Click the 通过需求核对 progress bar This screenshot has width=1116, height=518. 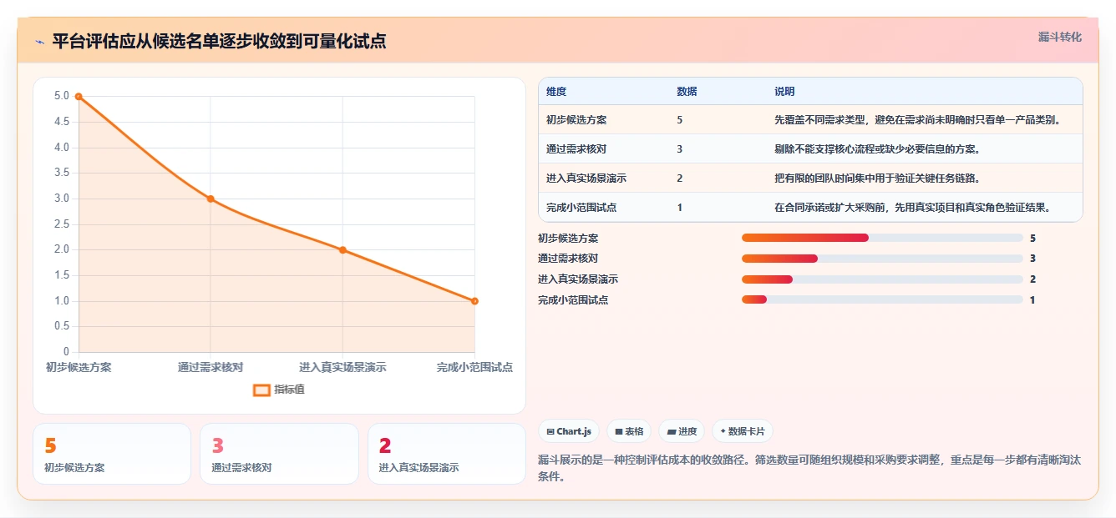(x=882, y=259)
